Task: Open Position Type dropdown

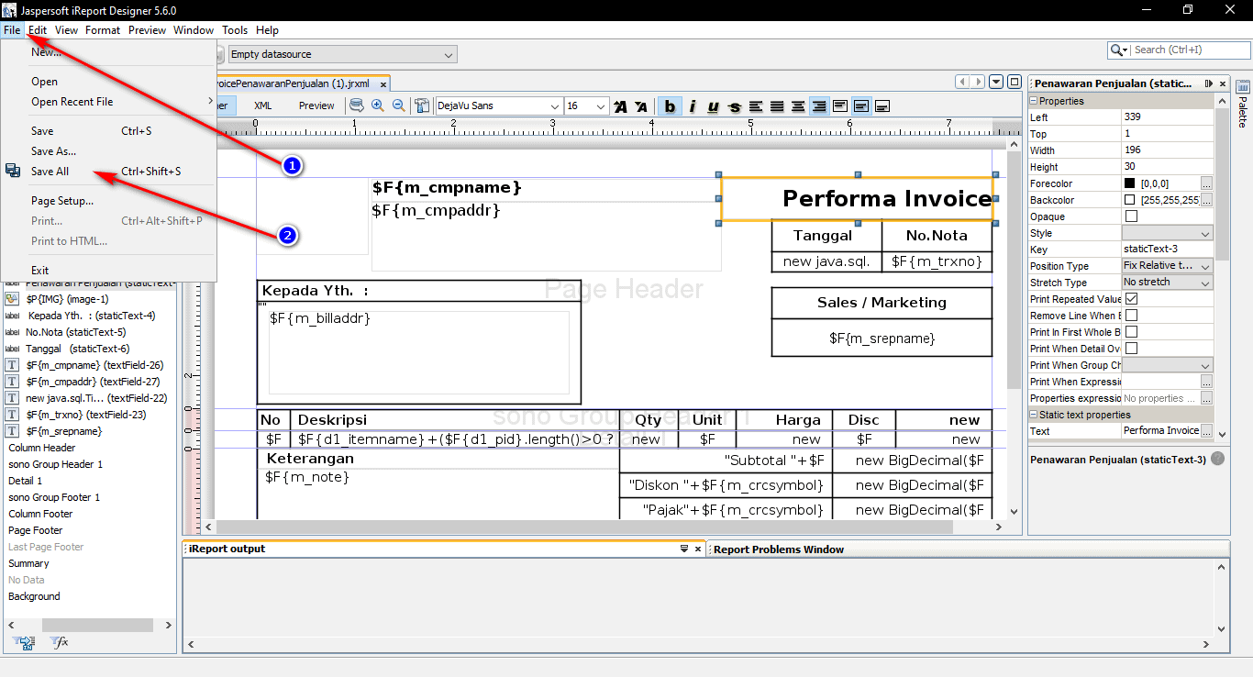Action: click(x=1168, y=266)
